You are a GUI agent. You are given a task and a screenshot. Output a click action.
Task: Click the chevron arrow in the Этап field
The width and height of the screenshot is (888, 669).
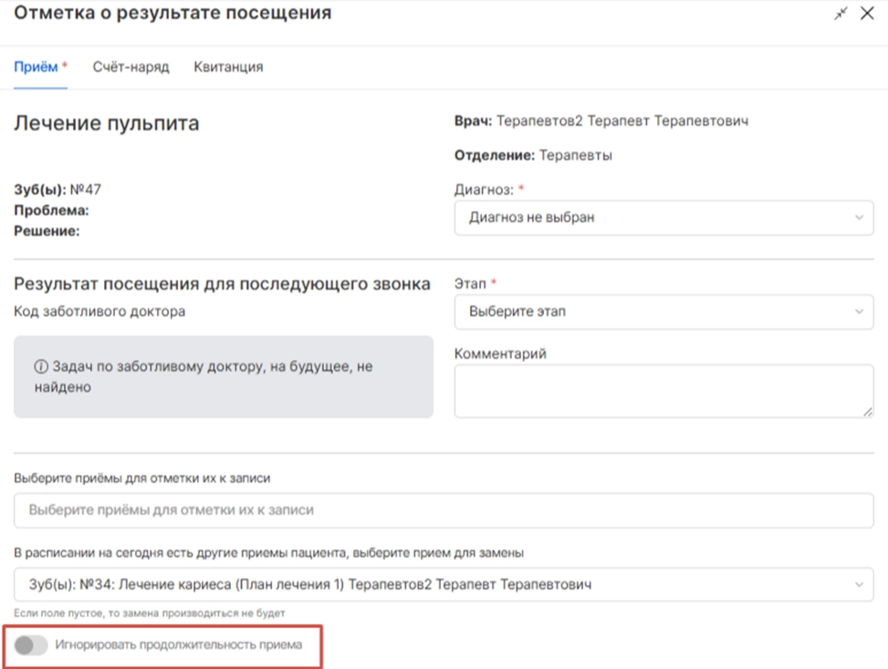coord(859,311)
